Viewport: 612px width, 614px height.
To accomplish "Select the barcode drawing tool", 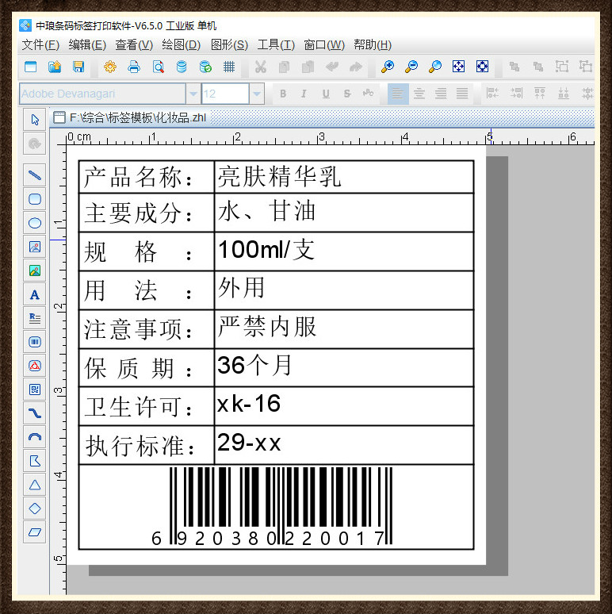I will 35,342.
